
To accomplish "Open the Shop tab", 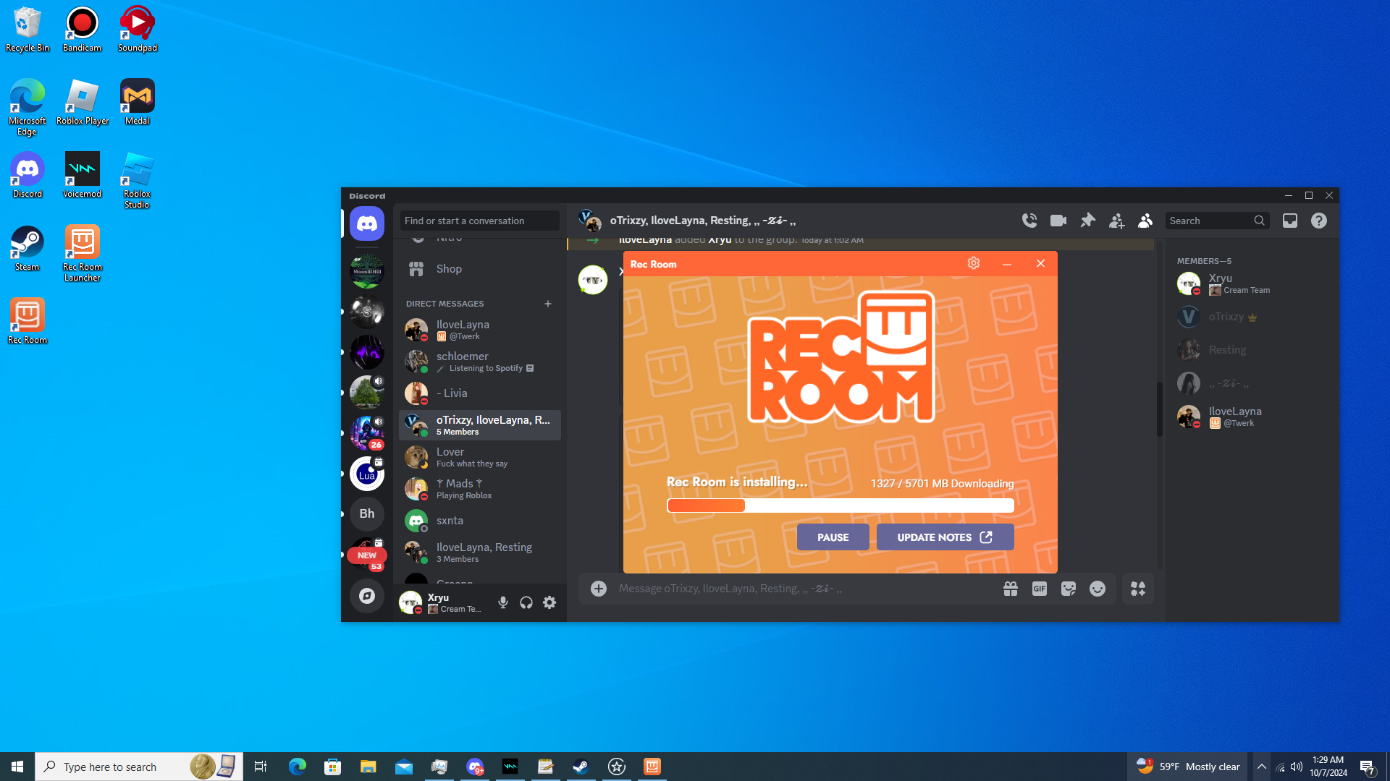I will point(448,269).
